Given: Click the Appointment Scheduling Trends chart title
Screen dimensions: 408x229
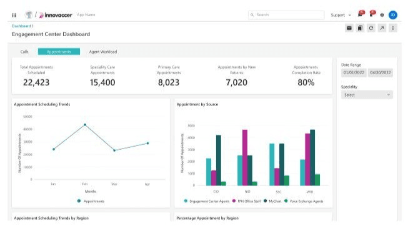Looking at the screenshot, I should [x=42, y=104].
